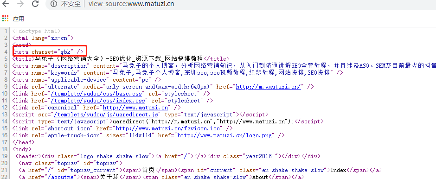Image resolution: width=436 pixels, height=179 pixels.
Task: Open the apps grid icon in bookmarks bar
Action: click(5, 19)
